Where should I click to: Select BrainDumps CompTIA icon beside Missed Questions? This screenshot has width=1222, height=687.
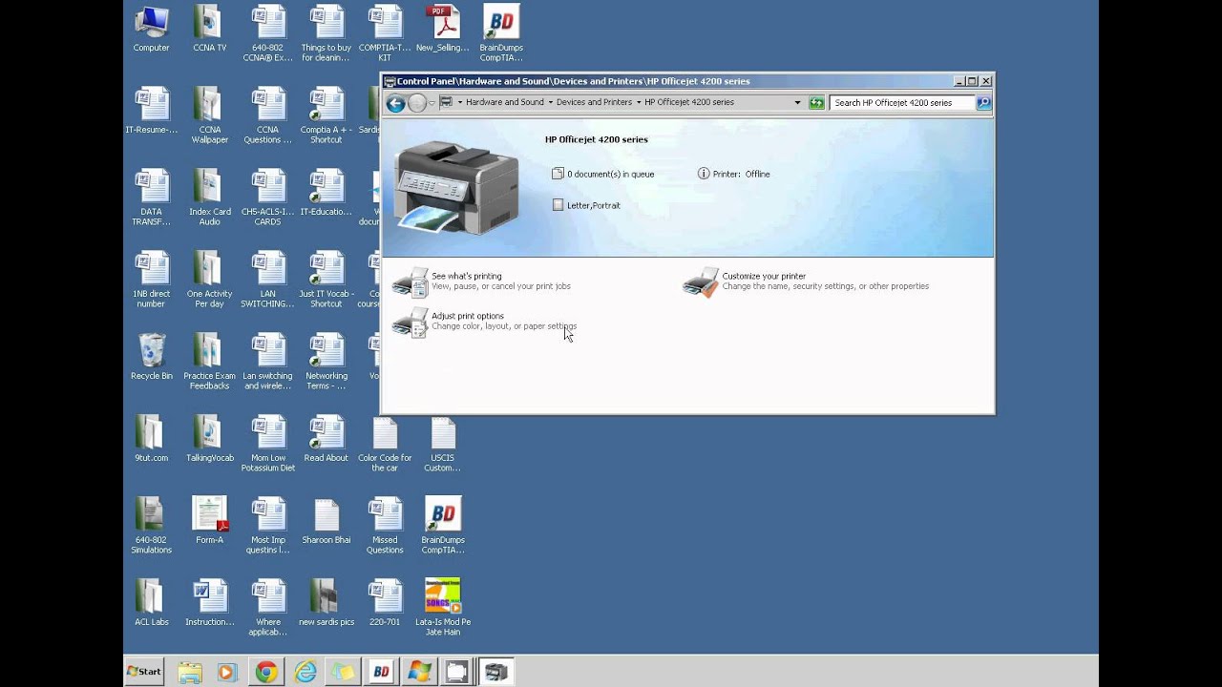tap(442, 524)
